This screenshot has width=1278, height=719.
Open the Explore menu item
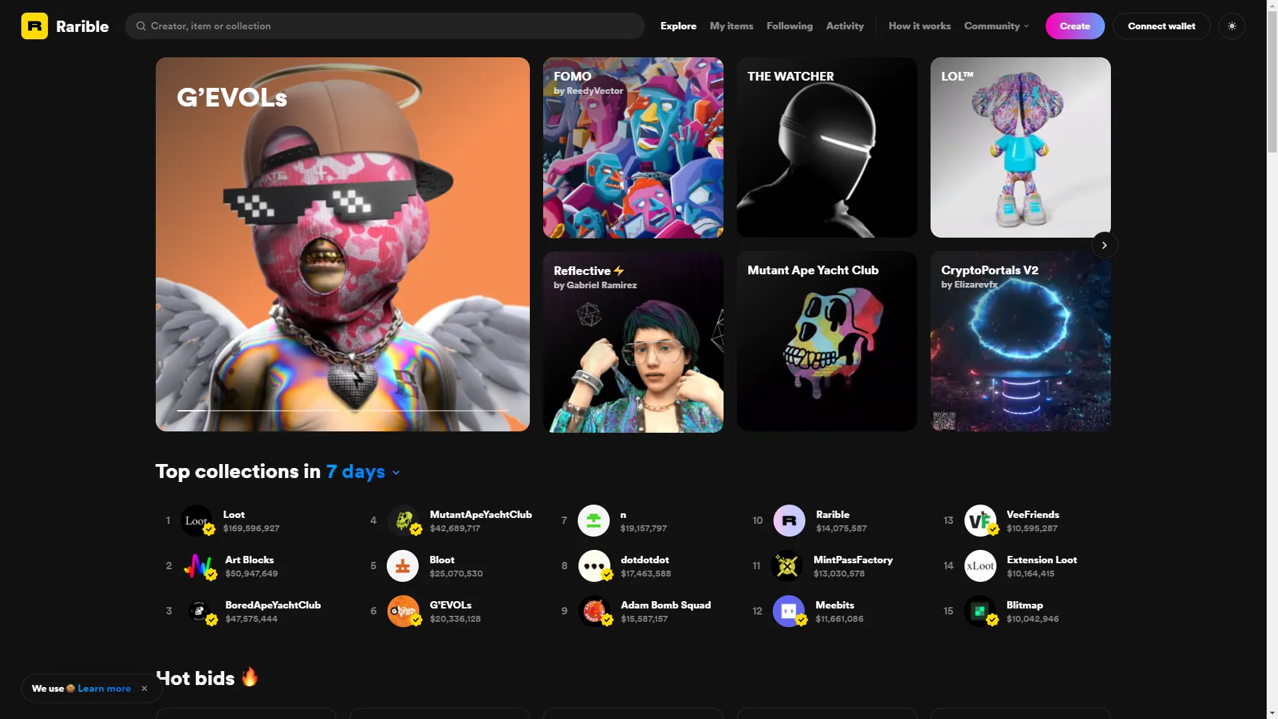tap(678, 26)
